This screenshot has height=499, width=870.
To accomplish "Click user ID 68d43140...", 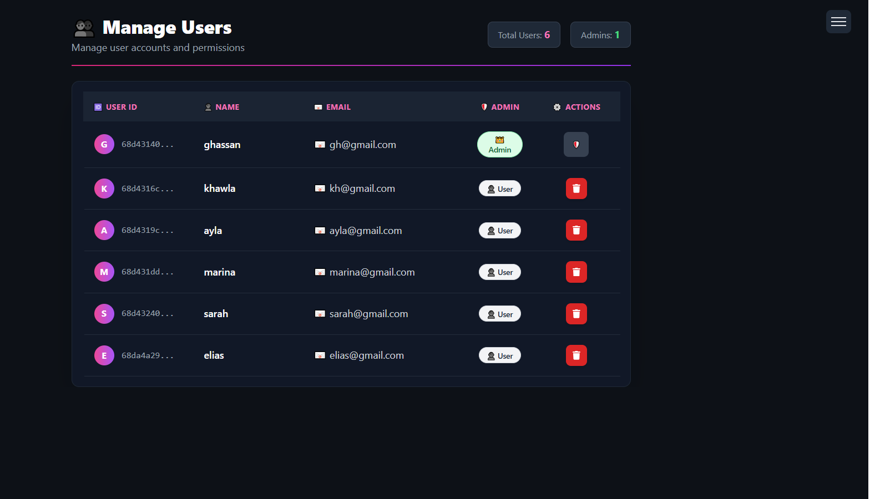I will pyautogui.click(x=148, y=144).
